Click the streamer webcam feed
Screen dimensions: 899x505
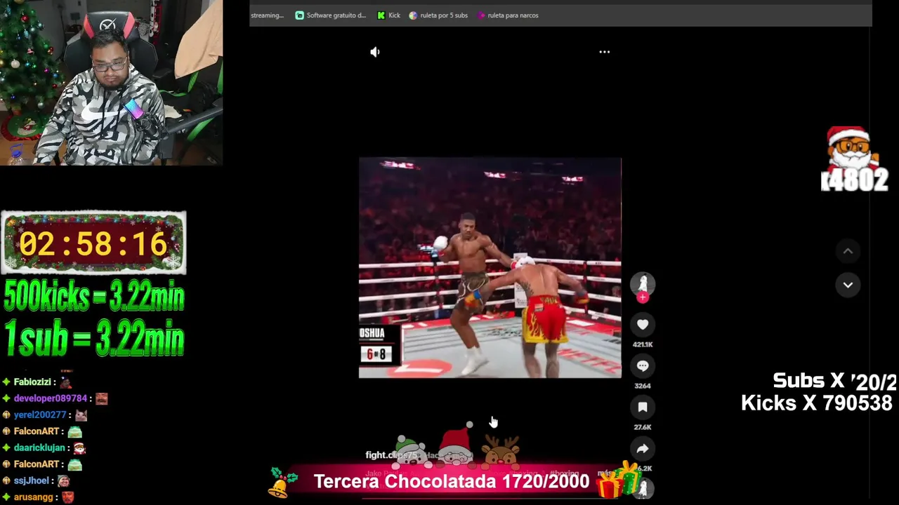(111, 83)
